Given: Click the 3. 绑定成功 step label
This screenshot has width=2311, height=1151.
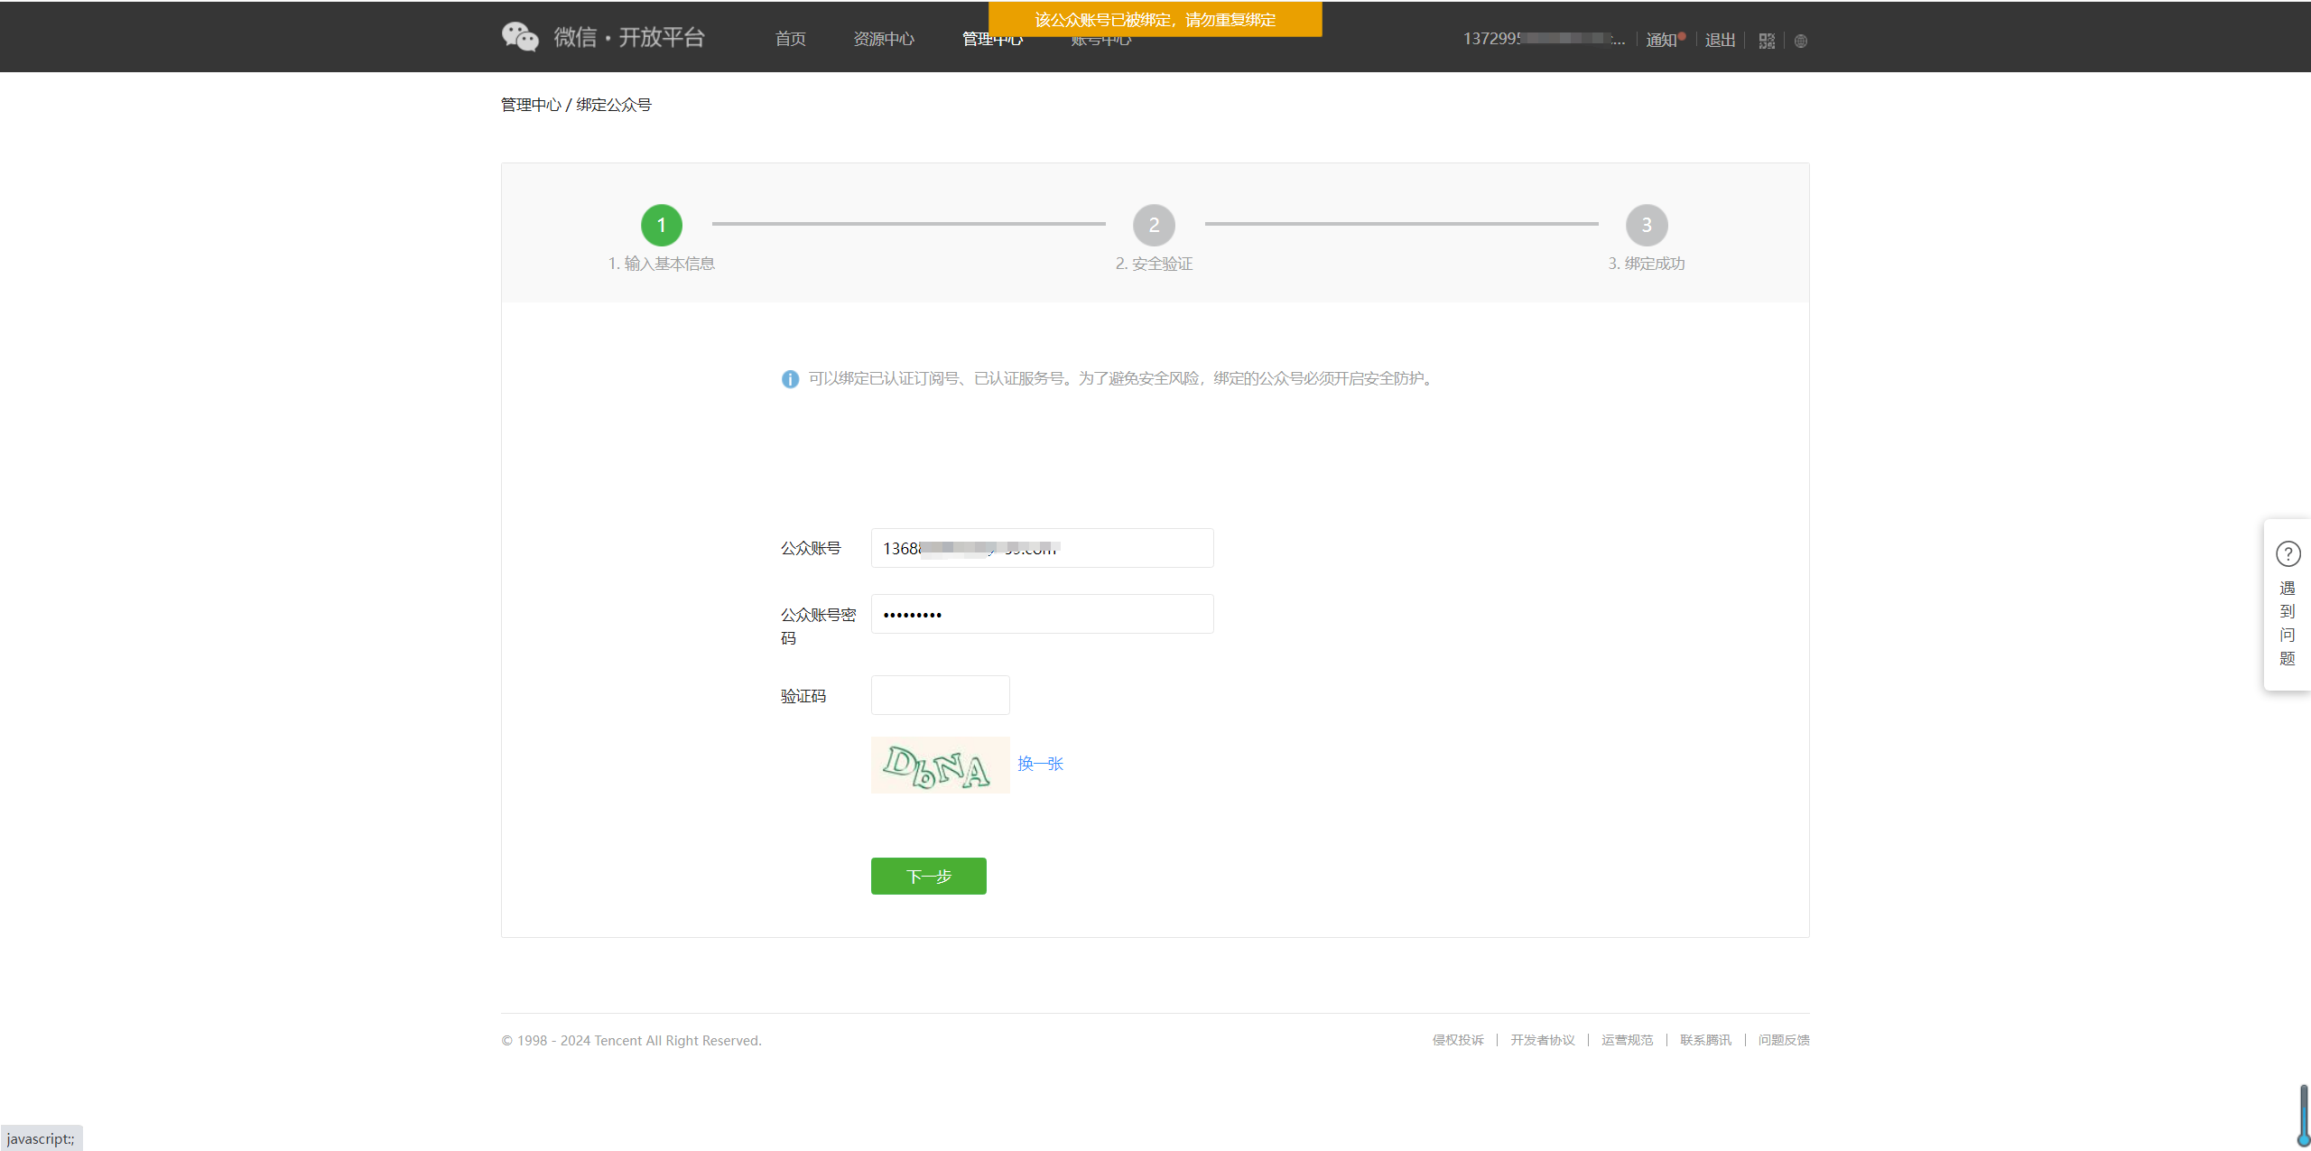Looking at the screenshot, I should click(1647, 264).
